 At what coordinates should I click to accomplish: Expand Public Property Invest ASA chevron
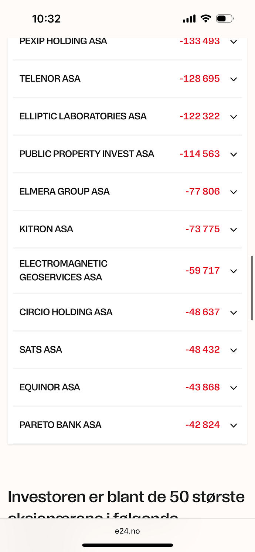point(233,154)
